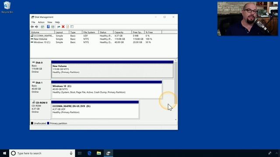
Task: Open the View menu
Action: [x=49, y=22]
